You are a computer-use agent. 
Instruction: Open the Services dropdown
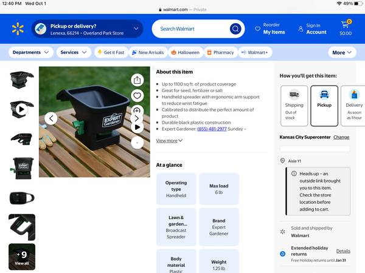(x=74, y=52)
